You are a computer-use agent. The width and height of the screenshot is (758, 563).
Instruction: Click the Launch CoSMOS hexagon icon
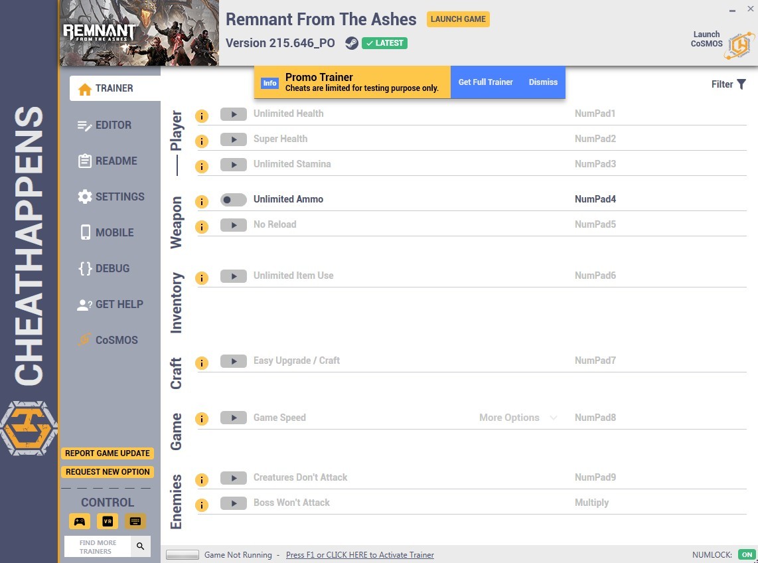coord(739,45)
